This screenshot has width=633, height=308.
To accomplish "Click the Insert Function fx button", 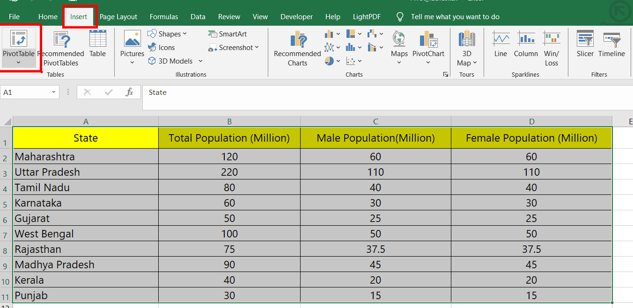I will pos(130,93).
